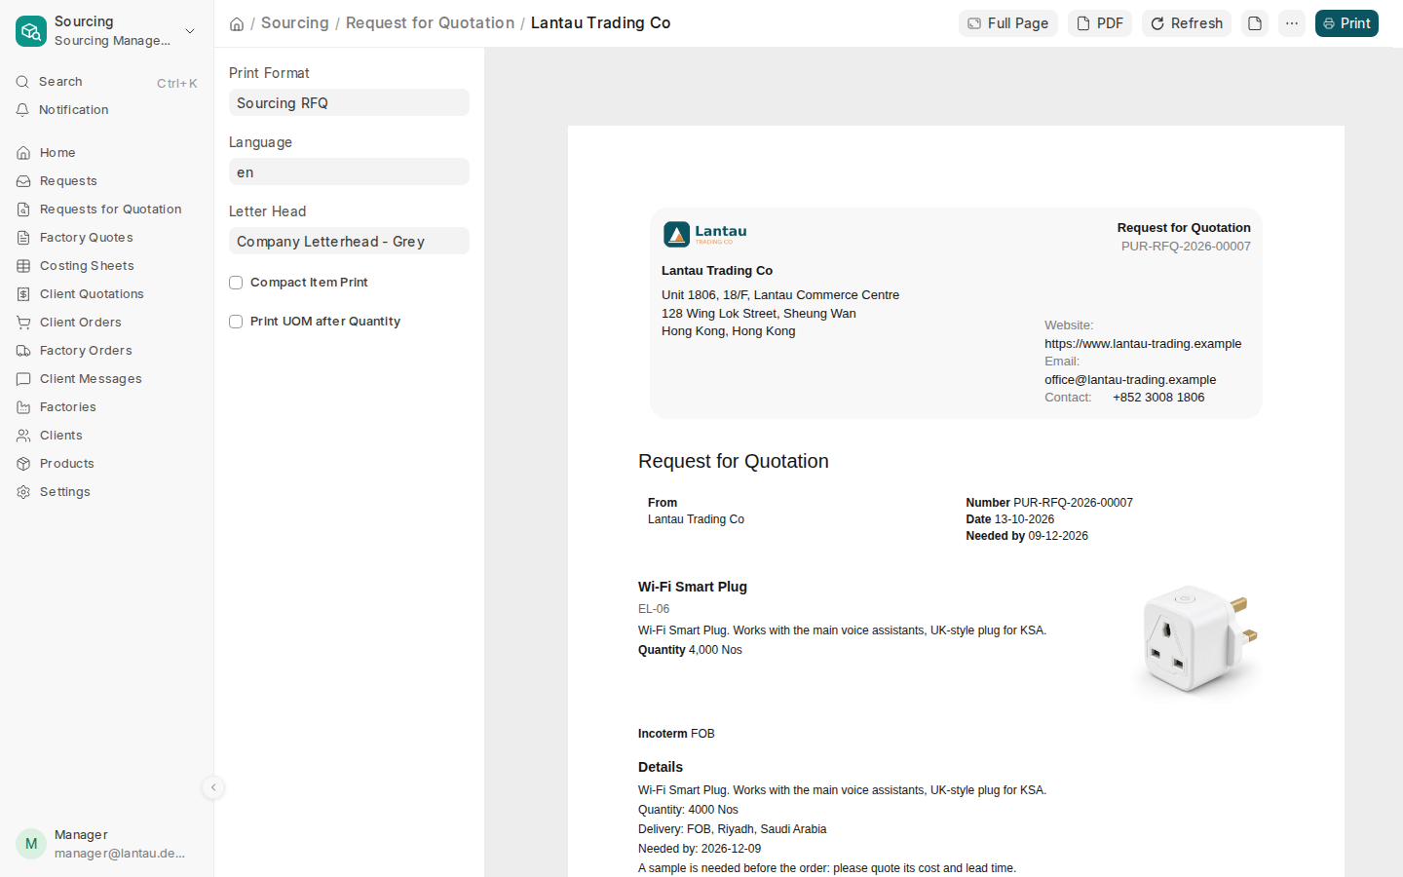Click the Sourcing breadcrumb link

pyautogui.click(x=295, y=22)
